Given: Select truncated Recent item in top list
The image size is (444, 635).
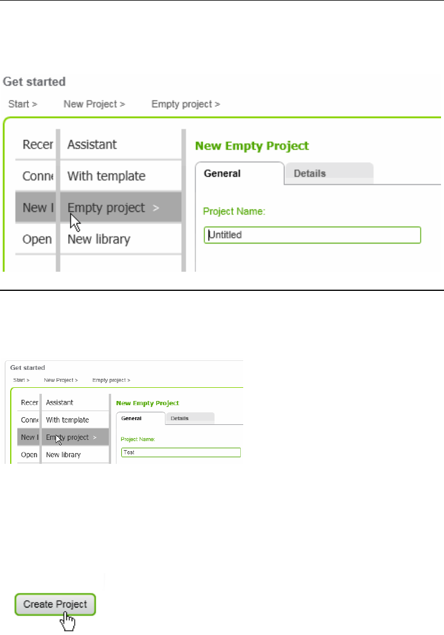Looking at the screenshot, I should tap(36, 145).
